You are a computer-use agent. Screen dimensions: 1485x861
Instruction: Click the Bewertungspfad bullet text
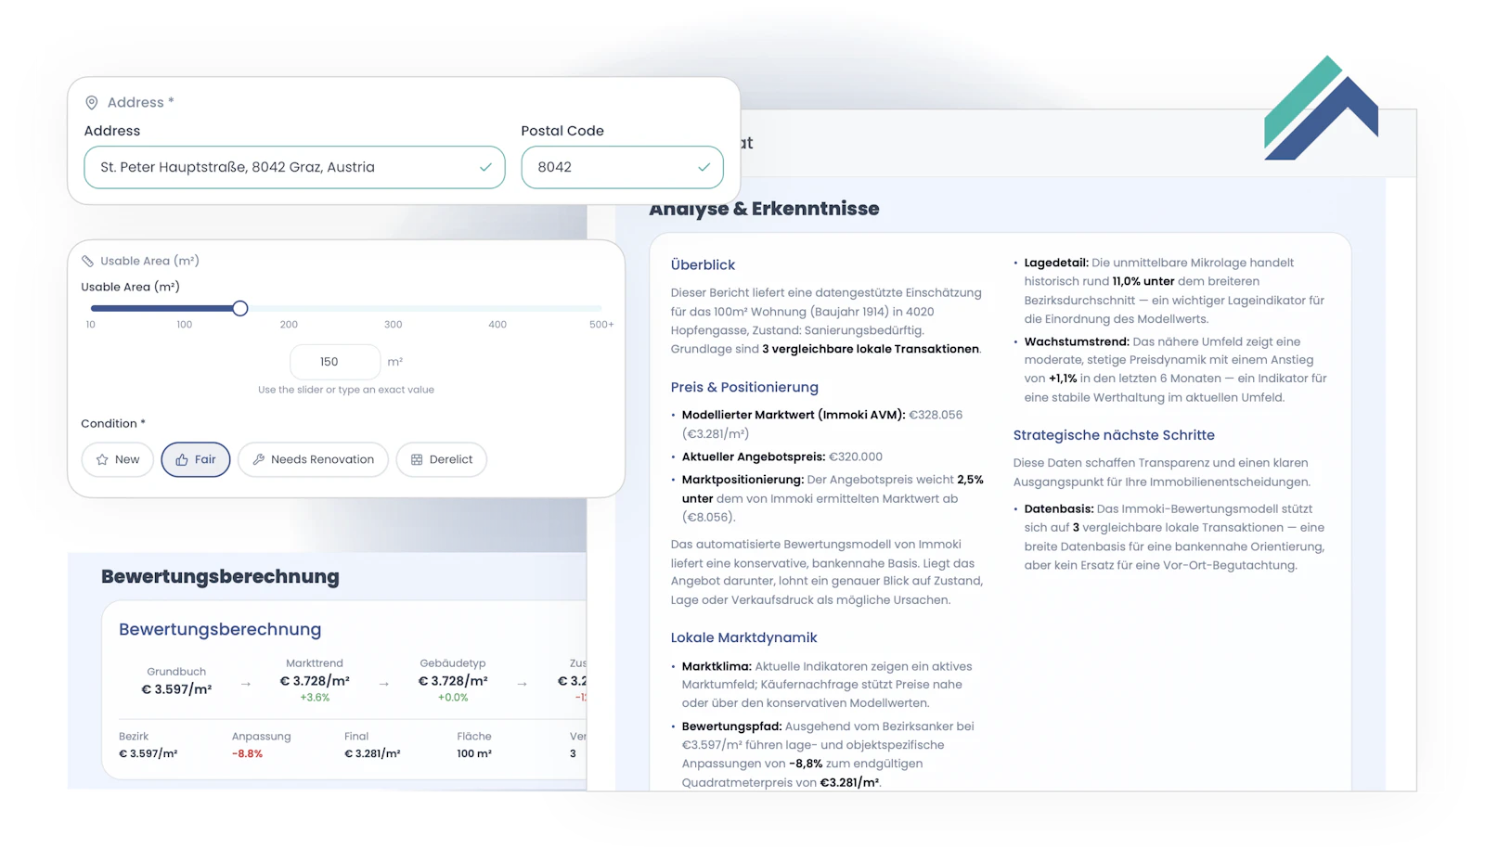point(828,754)
